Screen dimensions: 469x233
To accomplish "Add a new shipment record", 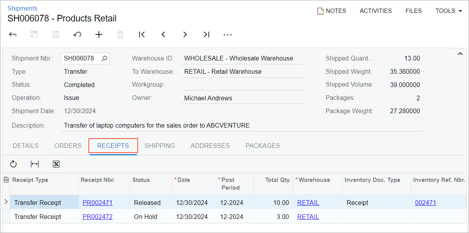I will (x=99, y=35).
